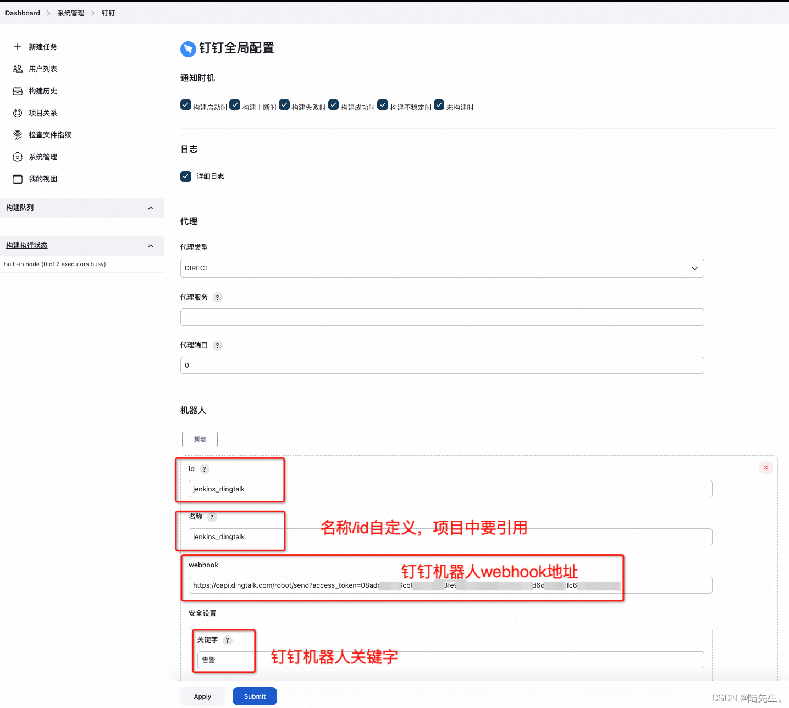
Task: Click the help icon next to 代理端口
Action: coord(218,346)
